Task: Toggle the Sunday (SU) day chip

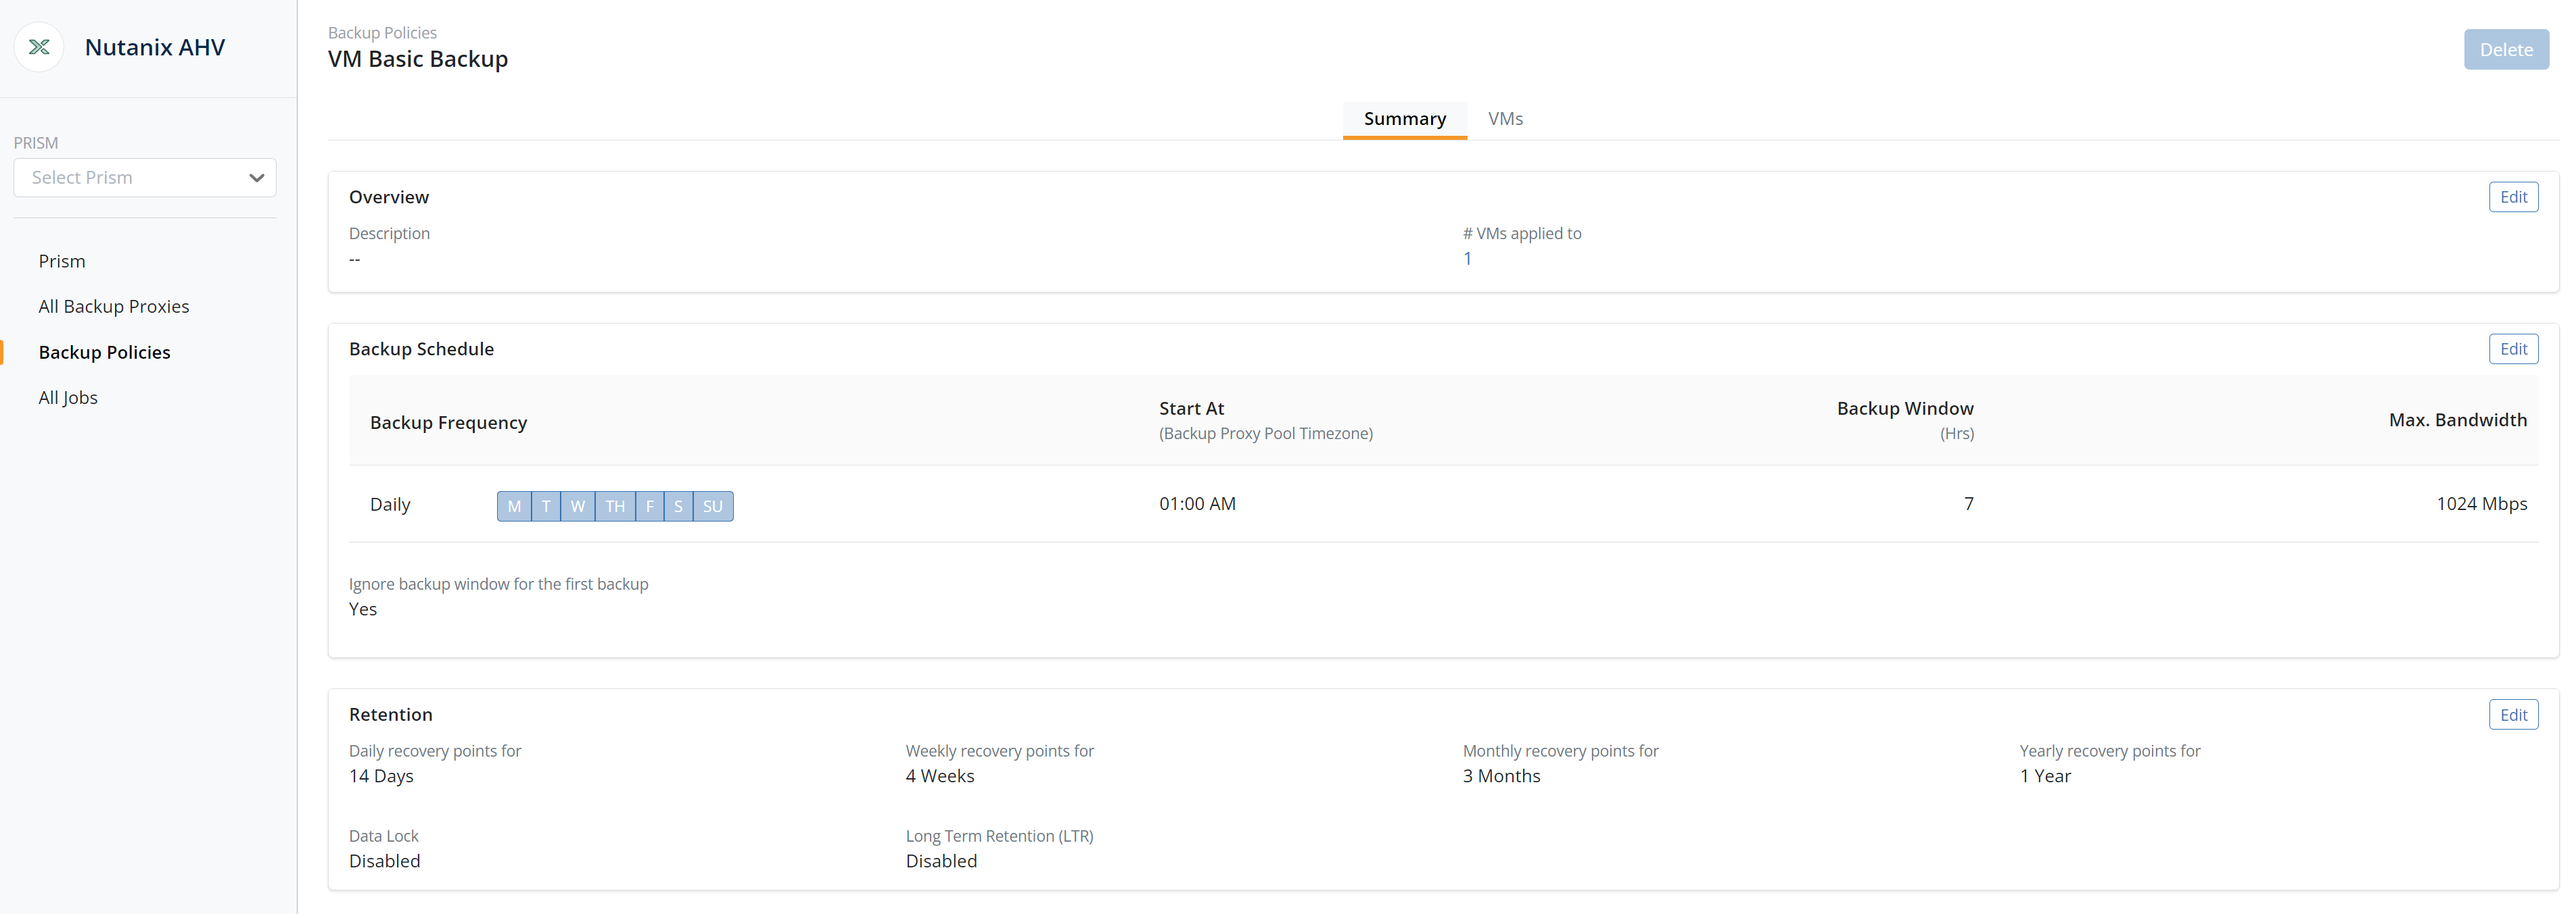Action: click(712, 507)
